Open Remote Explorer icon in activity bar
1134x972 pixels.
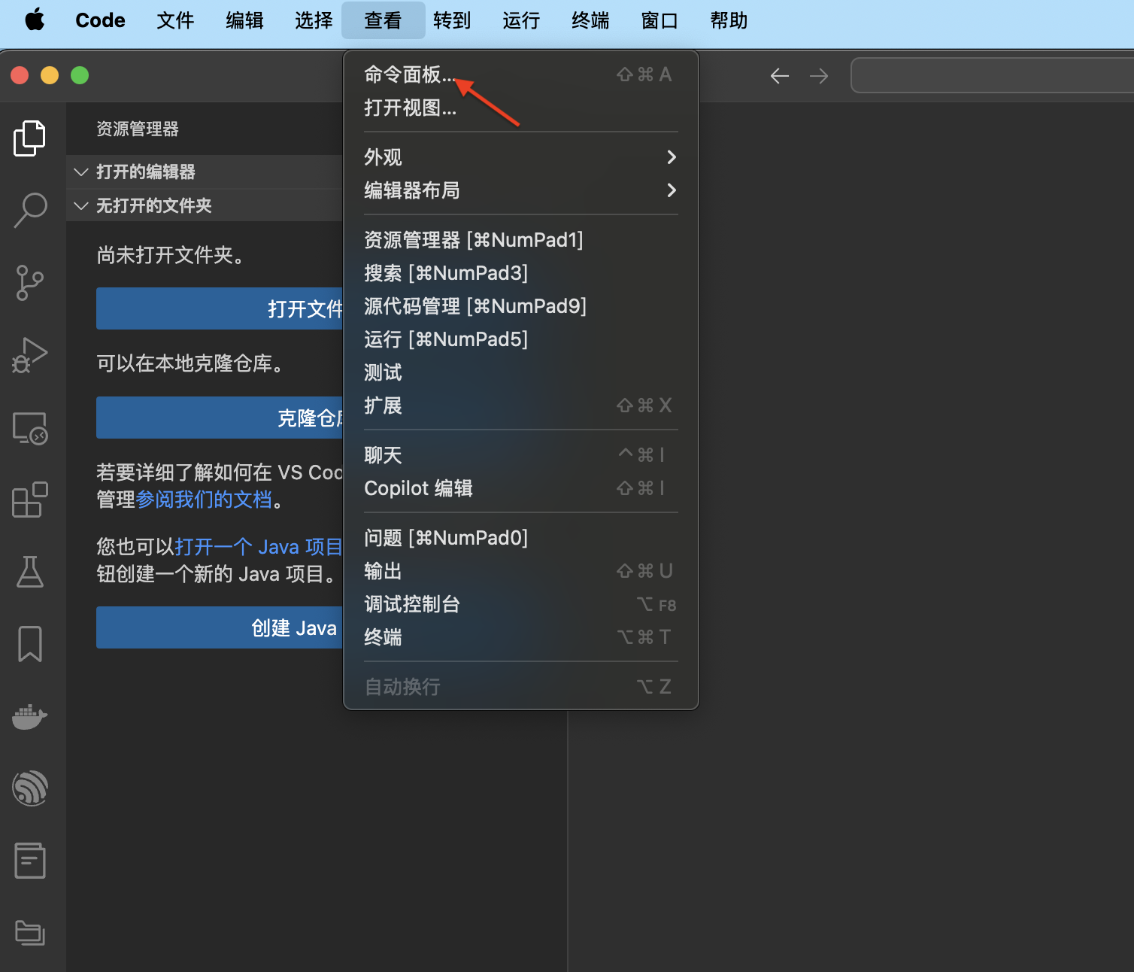[30, 428]
